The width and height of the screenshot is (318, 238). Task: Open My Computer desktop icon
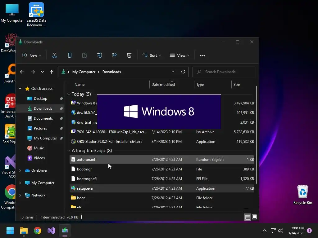12,13
